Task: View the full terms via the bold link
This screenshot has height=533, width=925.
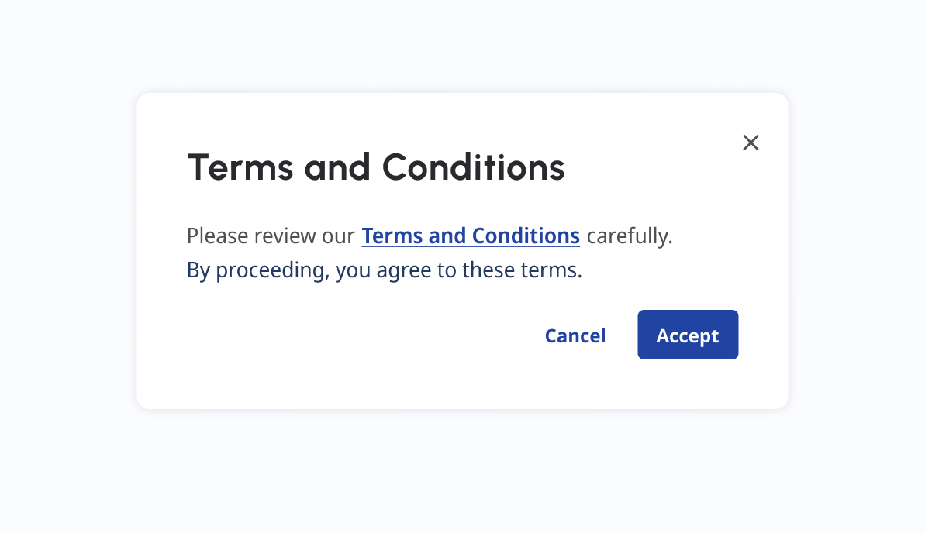Action: [x=471, y=236]
